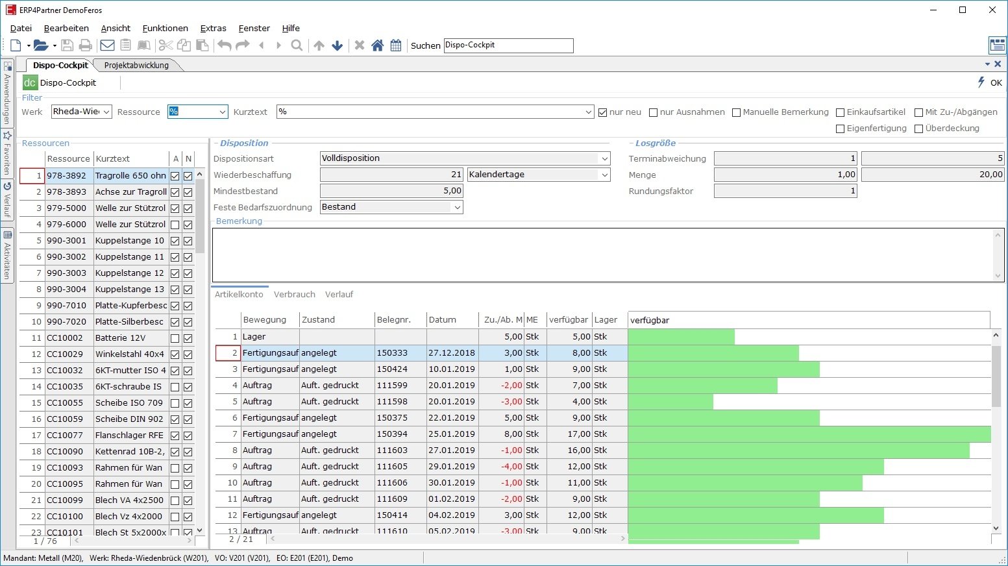Tick the 'Eigenfertigung' checkbox
Image resolution: width=1008 pixels, height=566 pixels.
[x=840, y=129]
